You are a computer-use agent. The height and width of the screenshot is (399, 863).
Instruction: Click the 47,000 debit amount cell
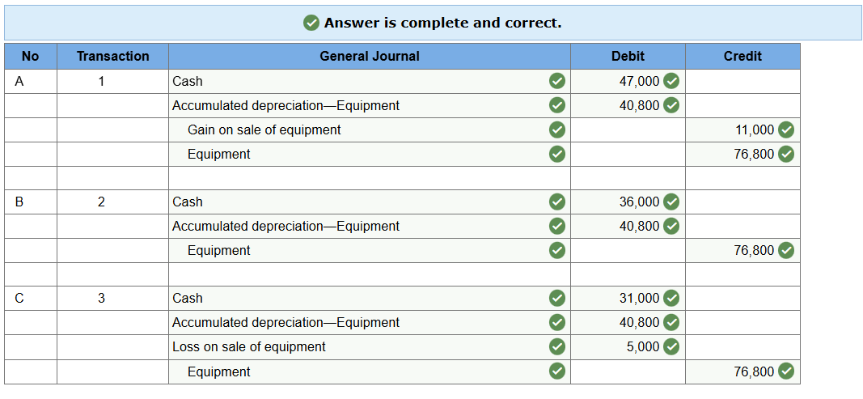coord(639,81)
